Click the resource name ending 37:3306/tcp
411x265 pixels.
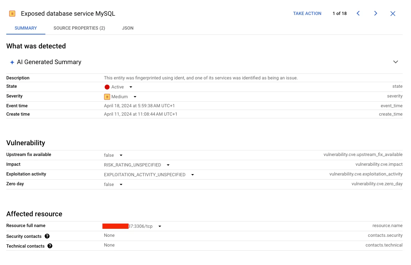(127, 226)
